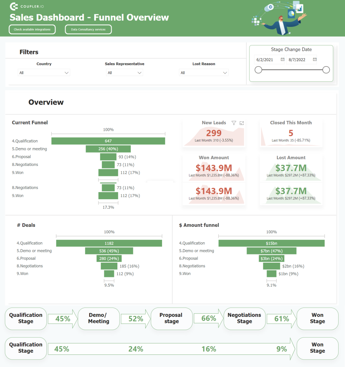Expand the Country filter dropdown
The height and width of the screenshot is (367, 345).
coord(44,73)
